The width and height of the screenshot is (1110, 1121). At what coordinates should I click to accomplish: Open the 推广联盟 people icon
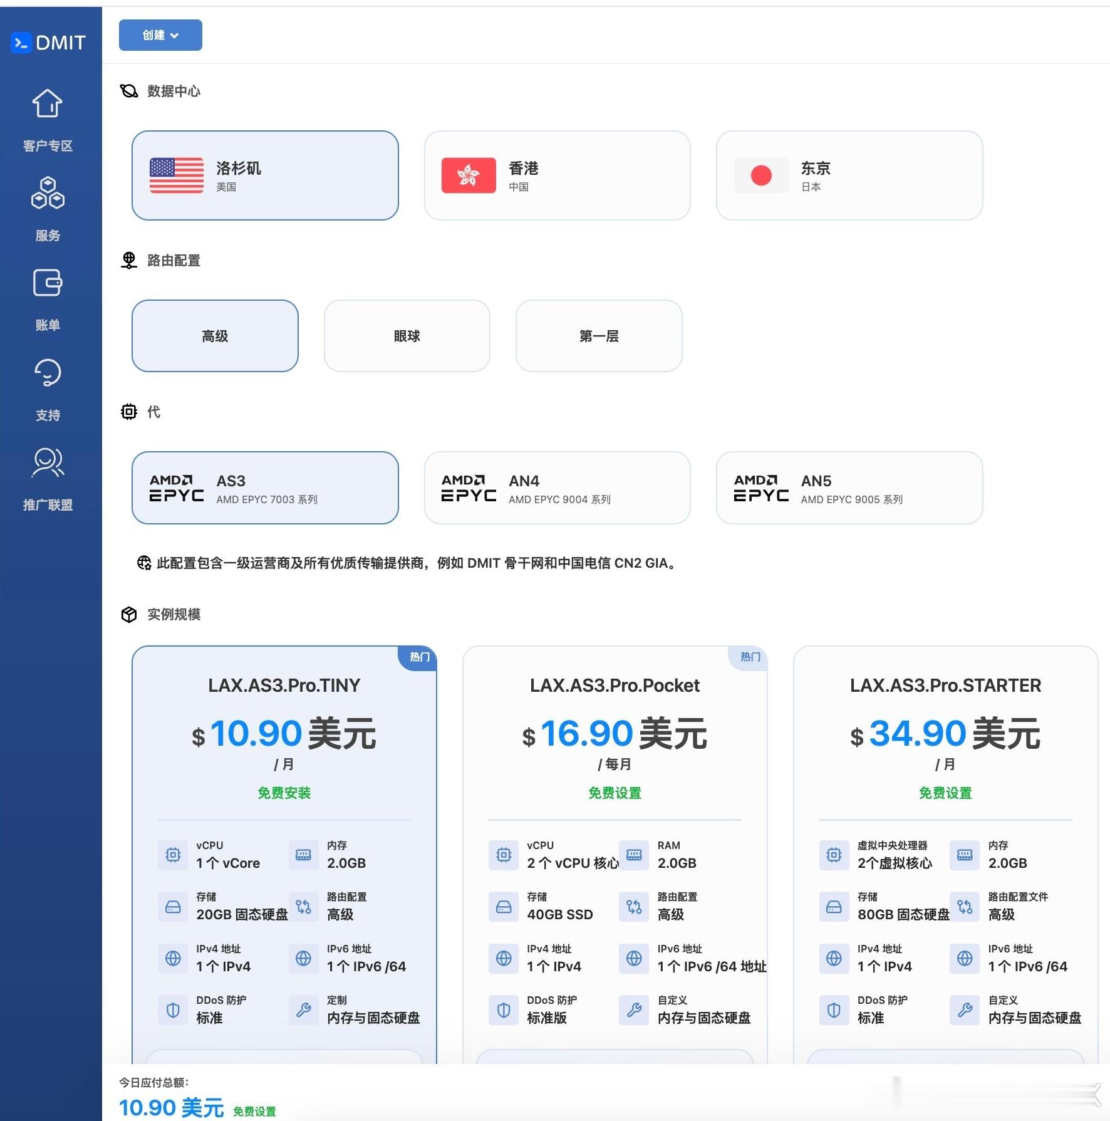48,462
